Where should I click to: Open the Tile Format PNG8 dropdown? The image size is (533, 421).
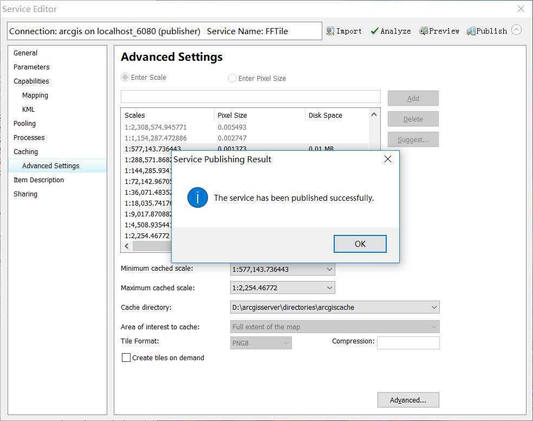pos(261,343)
